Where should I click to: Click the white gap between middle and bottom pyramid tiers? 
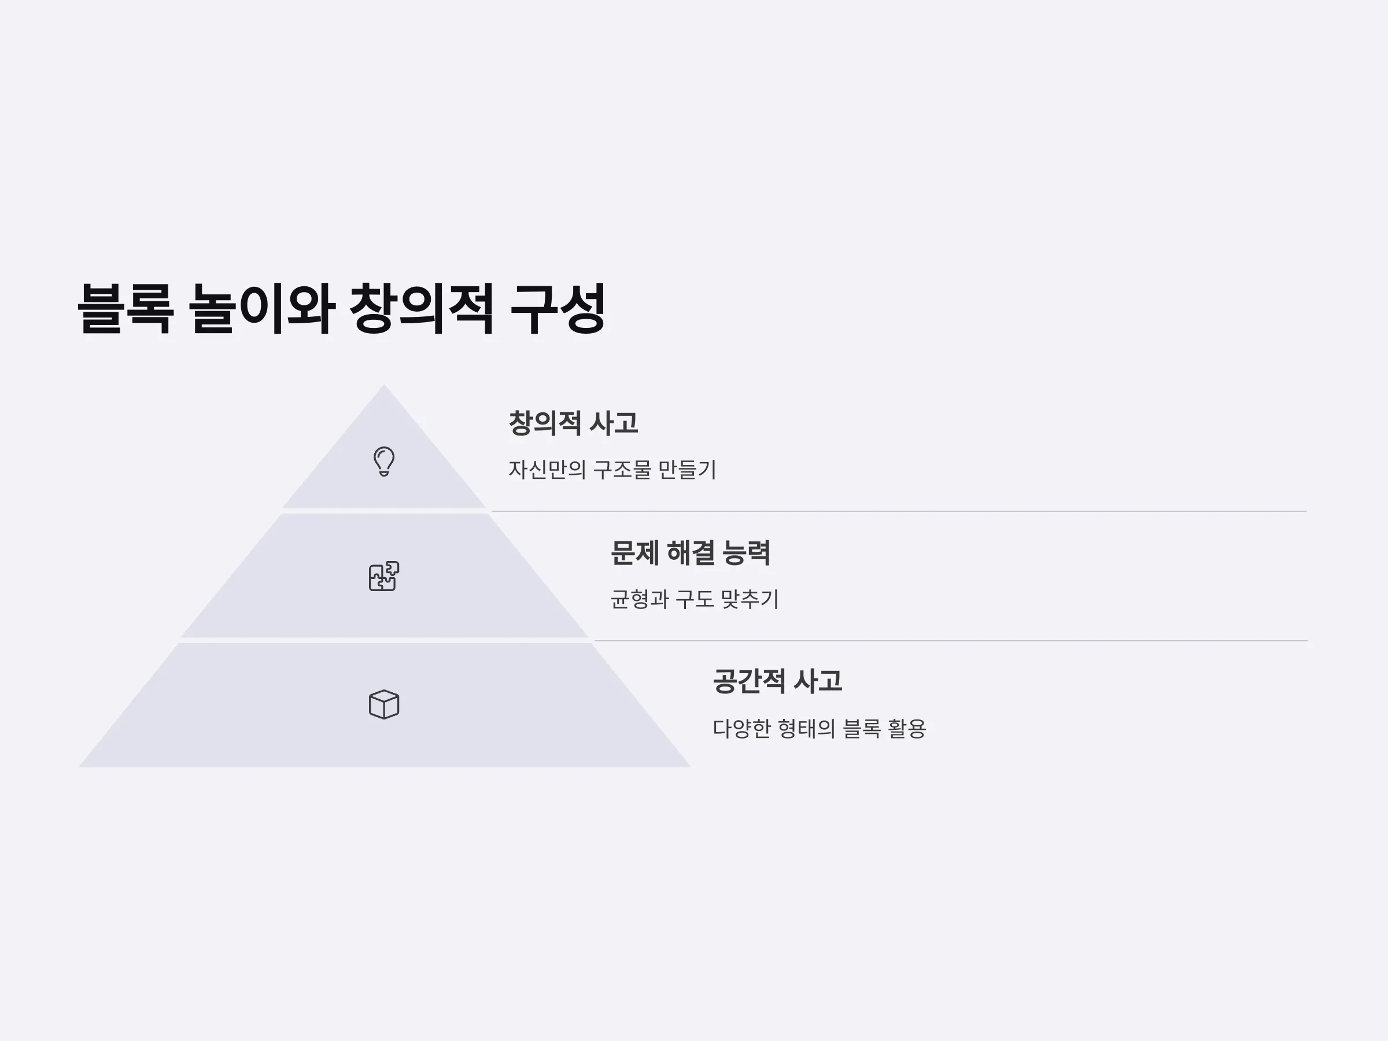[384, 640]
